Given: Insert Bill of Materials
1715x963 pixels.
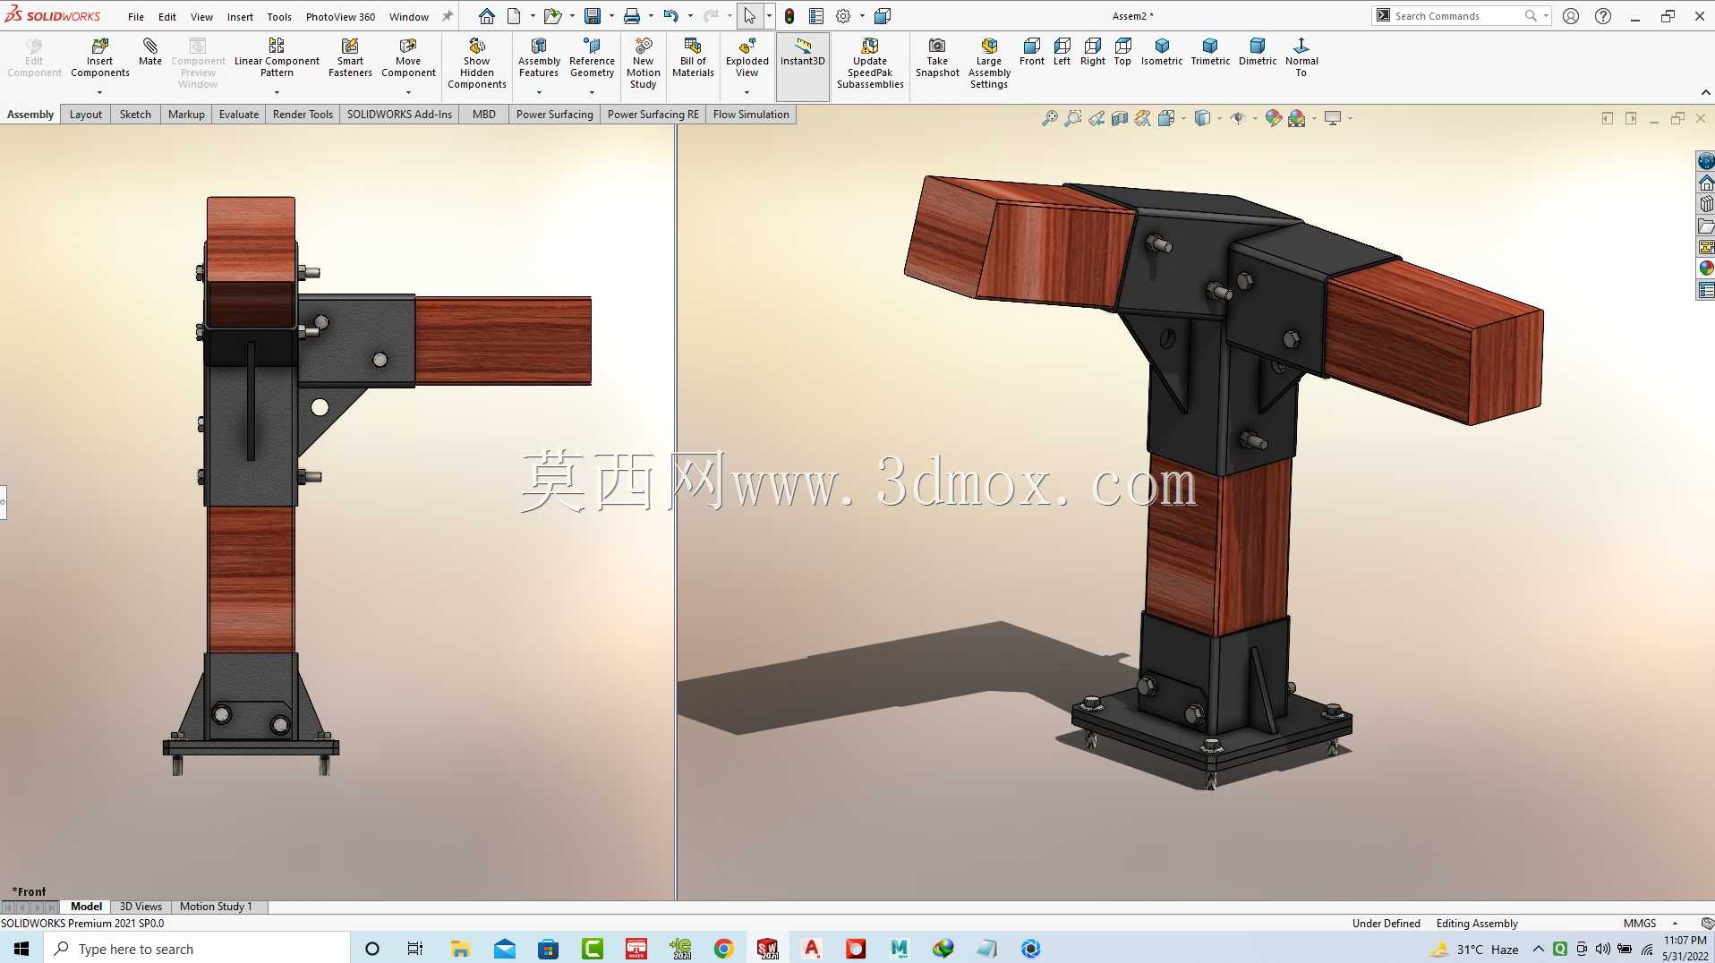Looking at the screenshot, I should [x=693, y=58].
